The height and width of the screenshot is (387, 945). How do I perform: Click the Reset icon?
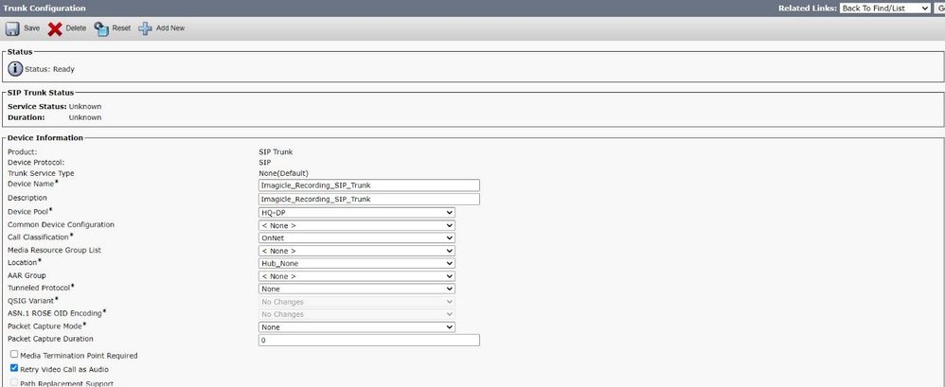pyautogui.click(x=101, y=29)
